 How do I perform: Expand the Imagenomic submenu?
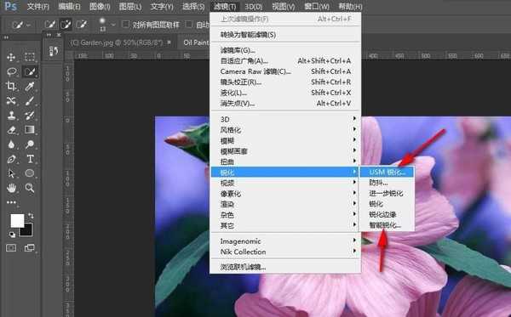285,241
